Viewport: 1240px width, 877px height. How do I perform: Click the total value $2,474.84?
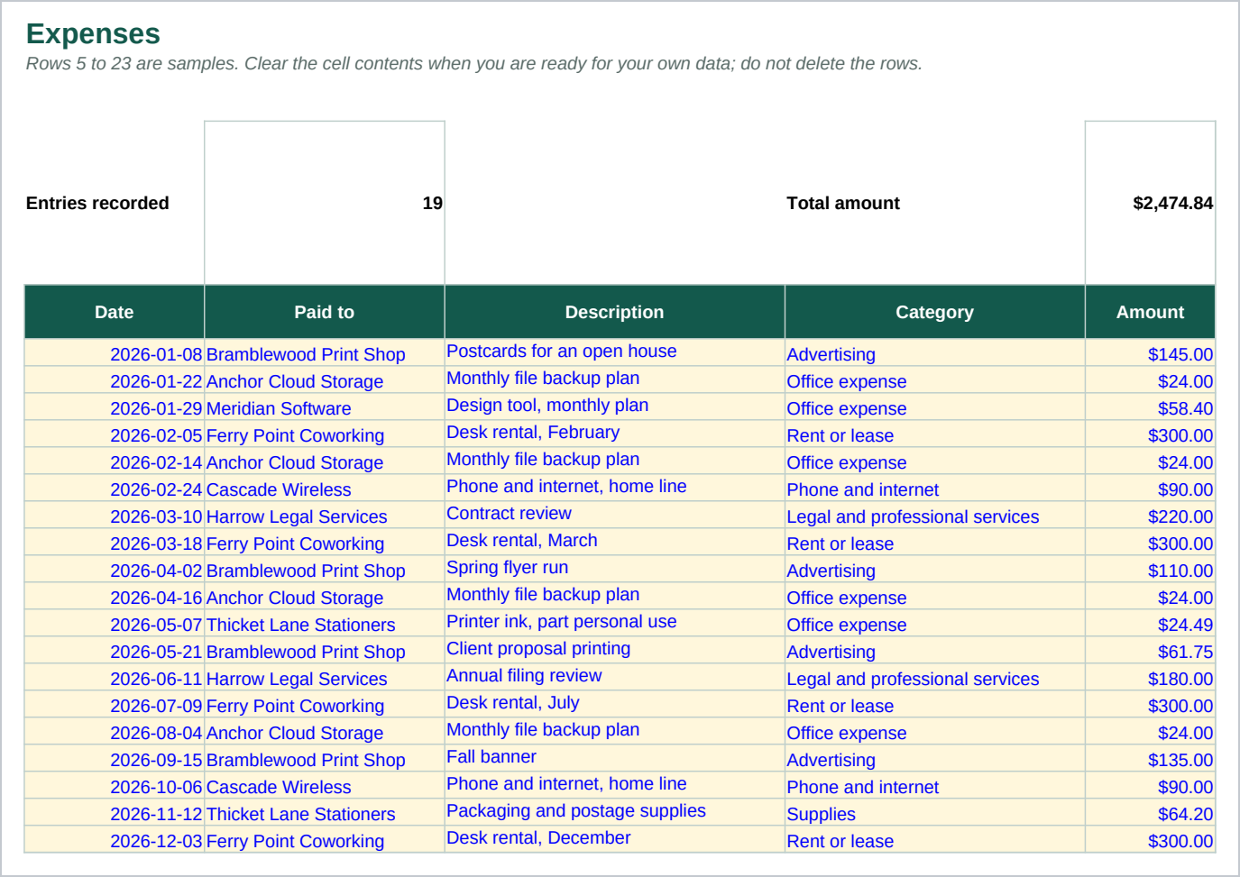[1150, 203]
